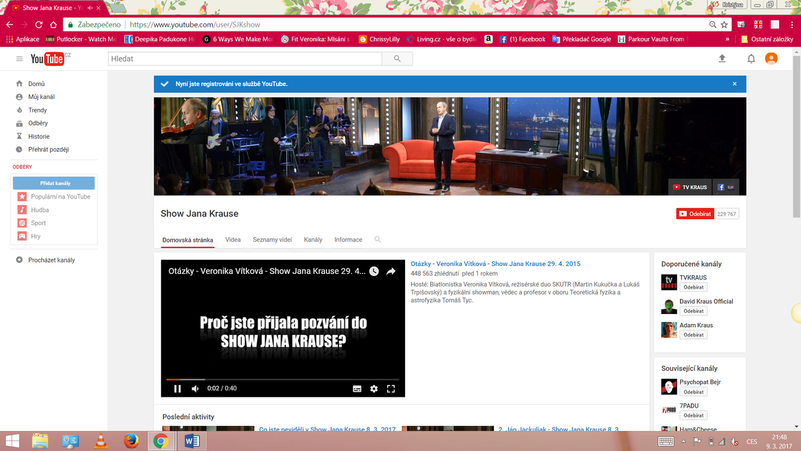The image size is (801, 451).
Task: Search within channel magnifier icon
Action: coord(378,239)
